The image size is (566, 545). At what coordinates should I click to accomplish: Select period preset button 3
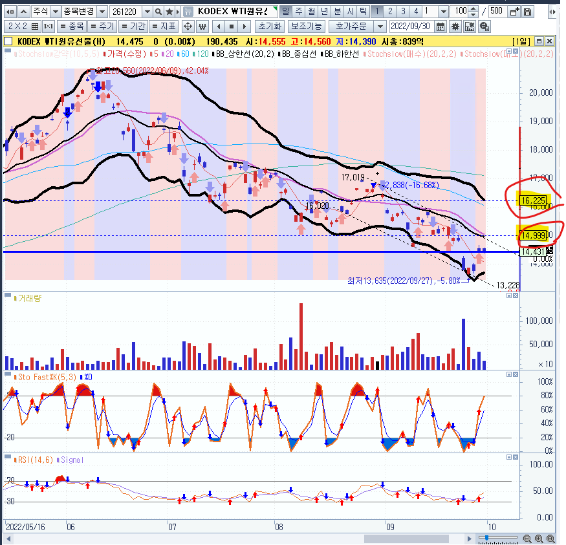pos(403,12)
